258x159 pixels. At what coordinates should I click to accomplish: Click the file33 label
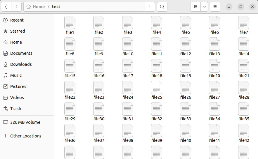coord(186,119)
